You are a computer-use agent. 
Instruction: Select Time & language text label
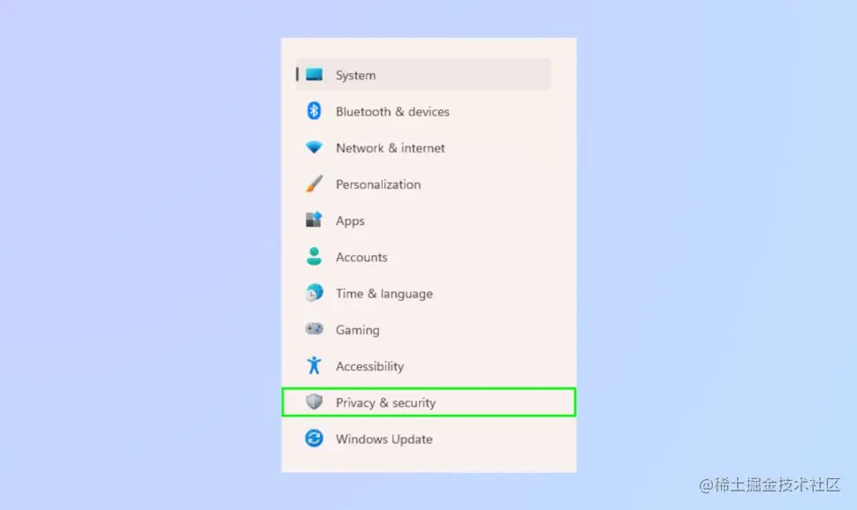click(x=384, y=294)
